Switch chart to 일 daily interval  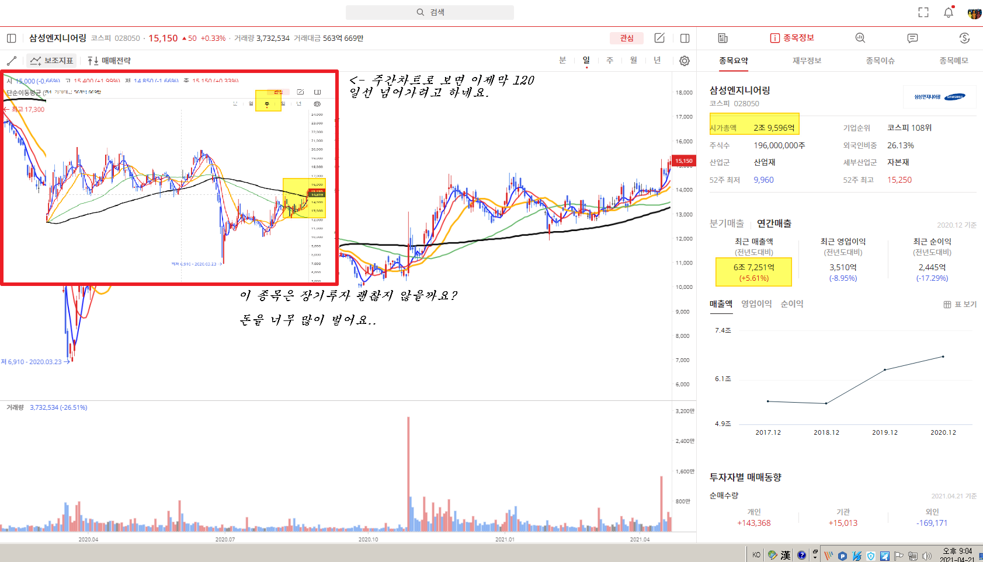586,60
